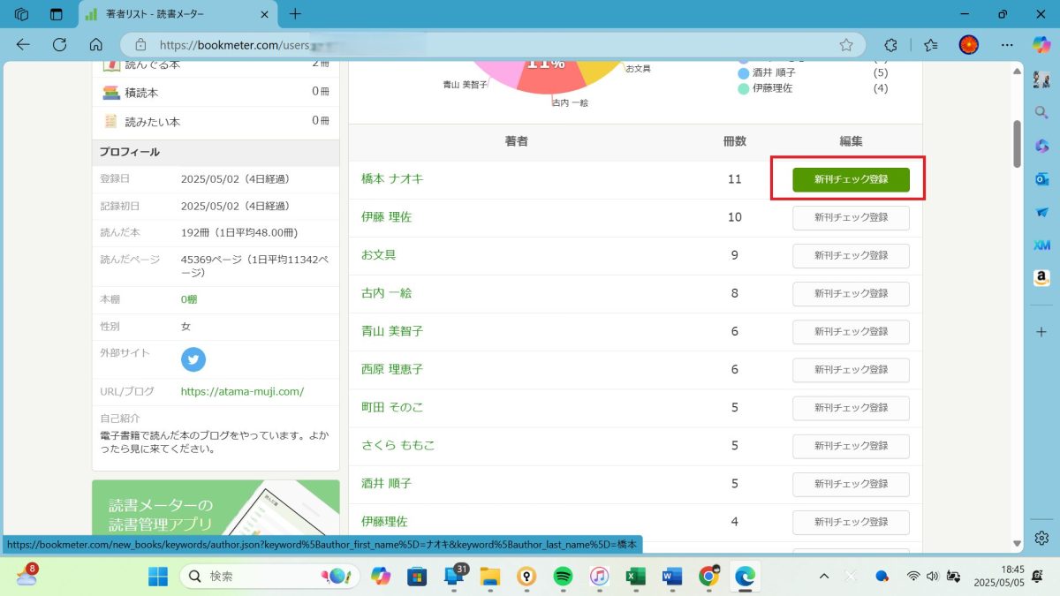
Task: Open the browser extensions icon
Action: point(891,45)
